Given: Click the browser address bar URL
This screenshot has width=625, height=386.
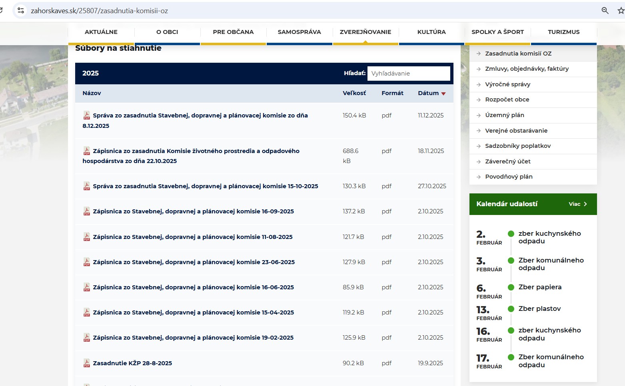Looking at the screenshot, I should pos(99,11).
